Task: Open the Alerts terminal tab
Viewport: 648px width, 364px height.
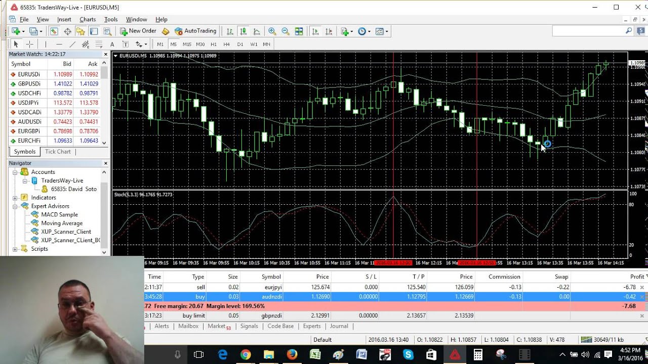Action: pos(162,326)
